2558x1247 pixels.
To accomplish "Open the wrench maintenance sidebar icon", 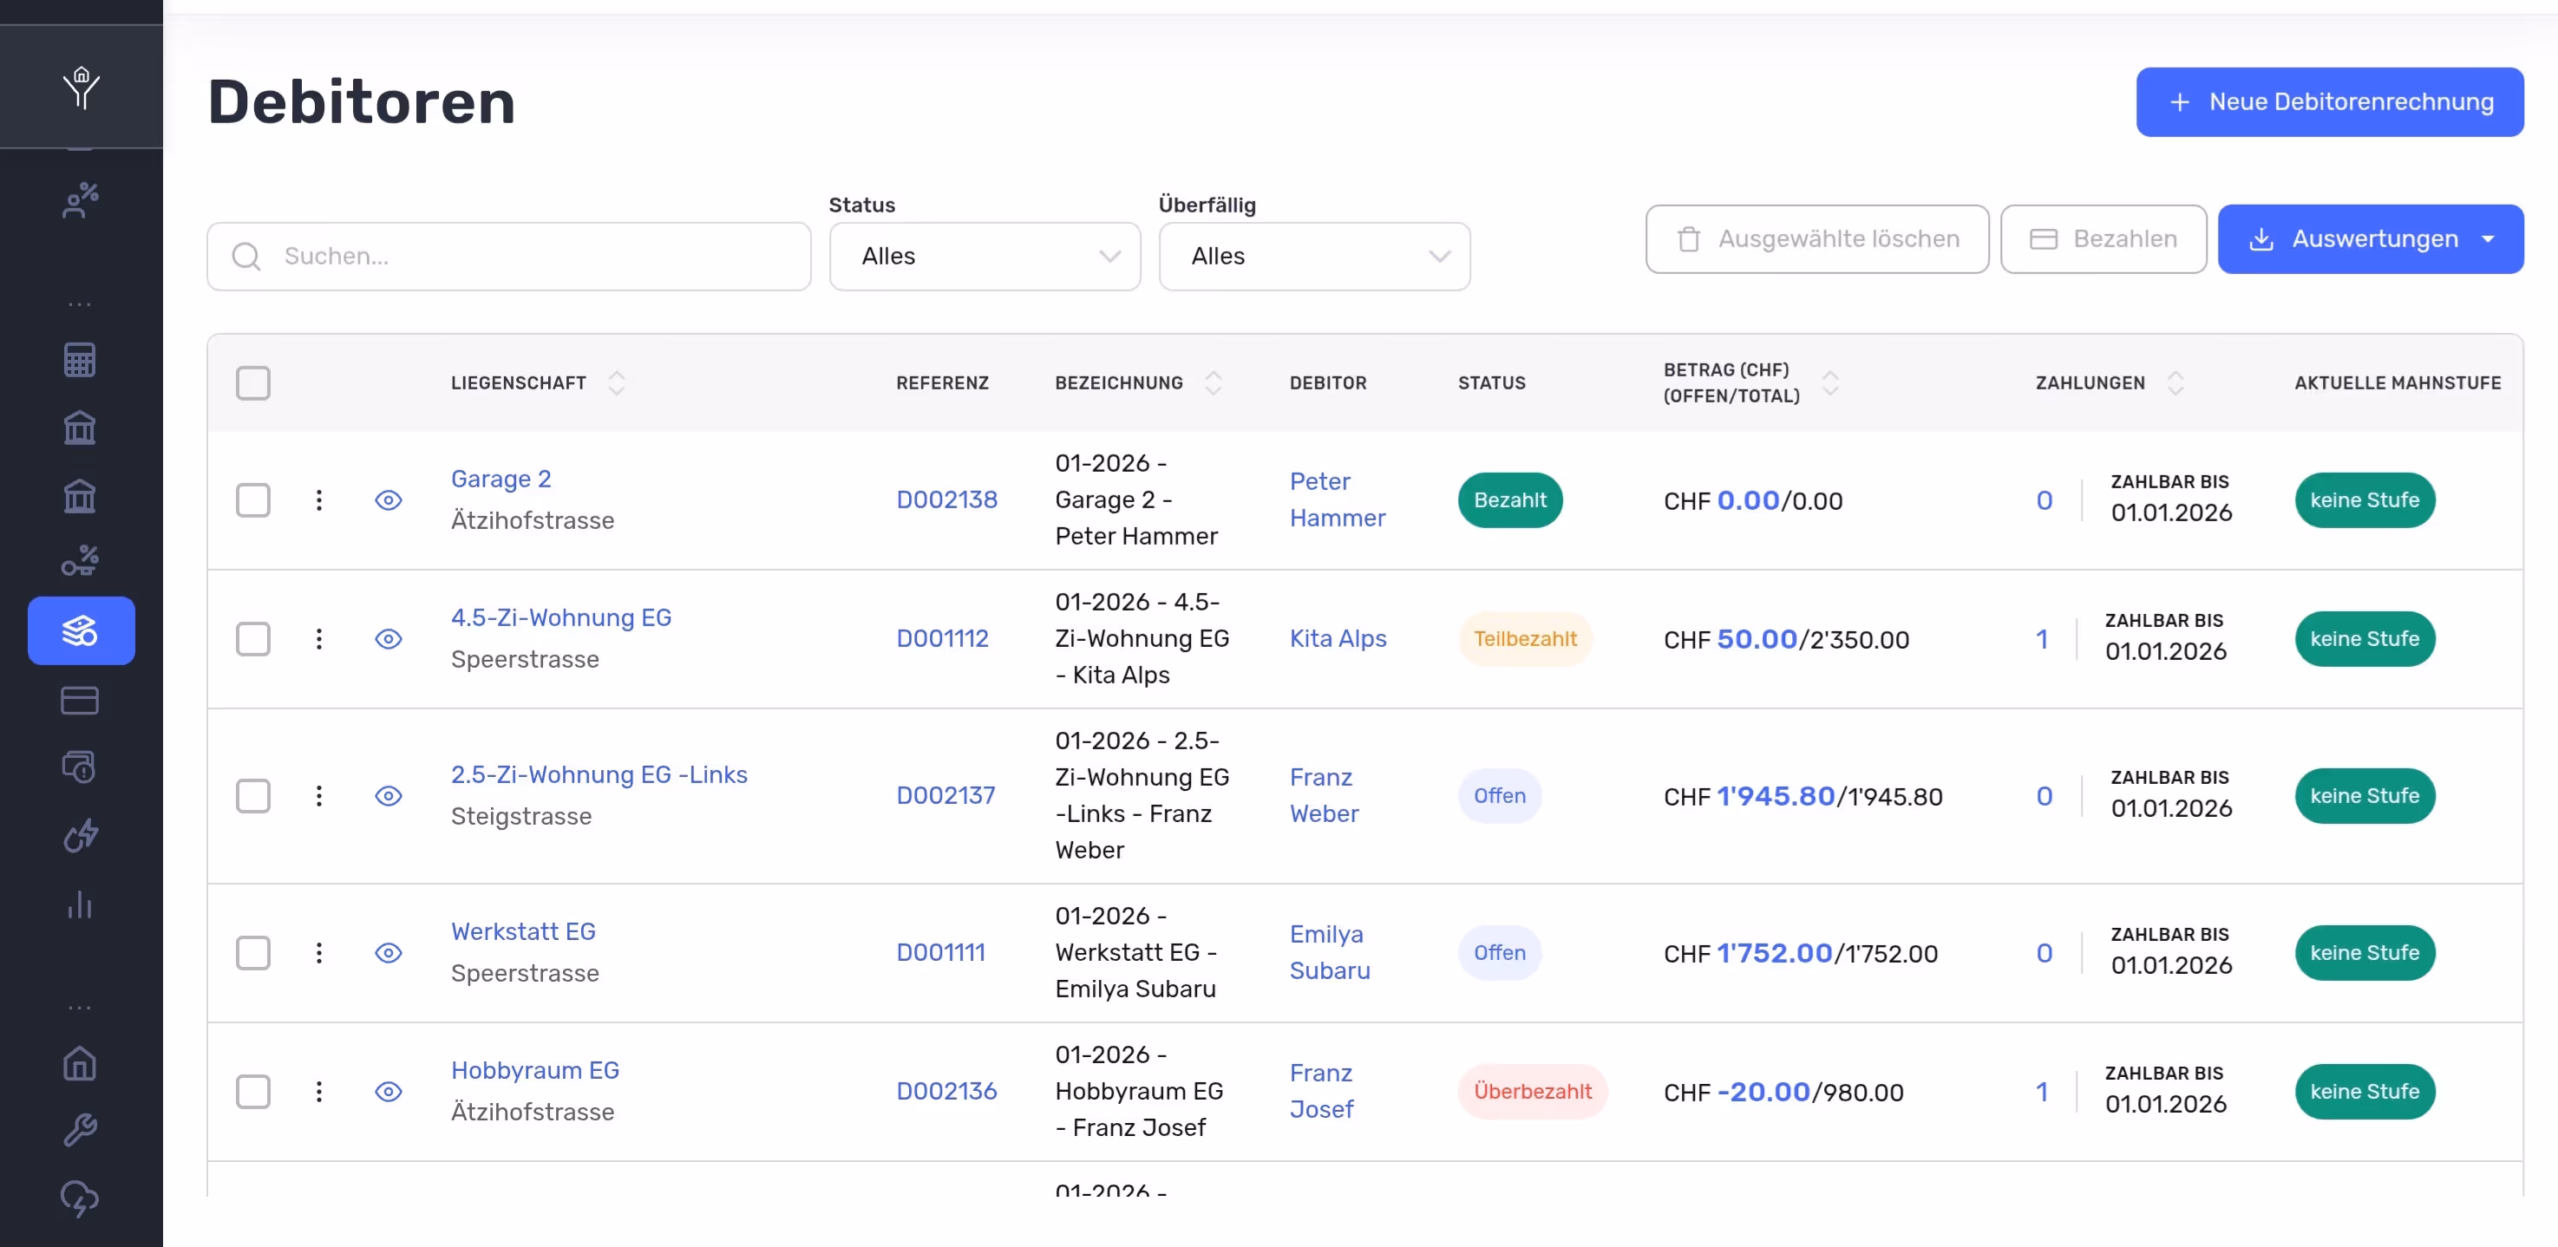I will click(80, 1130).
